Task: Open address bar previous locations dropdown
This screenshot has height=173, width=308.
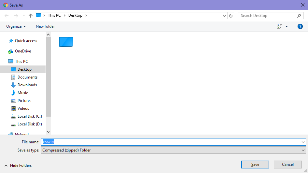Action: (x=224, y=16)
